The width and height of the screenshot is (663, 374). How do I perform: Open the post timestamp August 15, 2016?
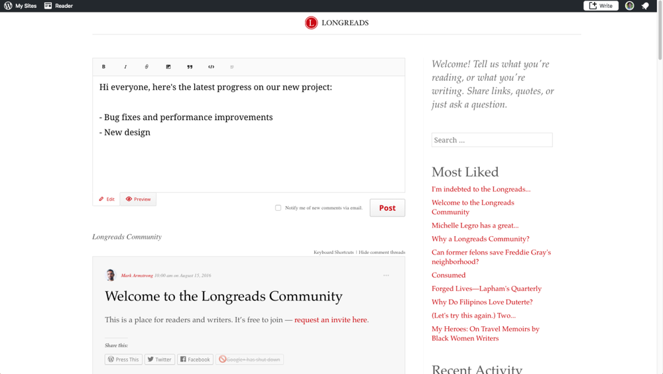[182, 275]
